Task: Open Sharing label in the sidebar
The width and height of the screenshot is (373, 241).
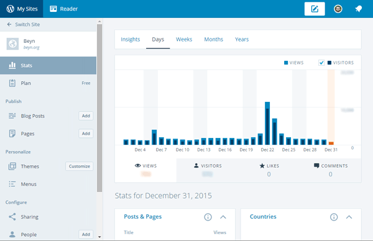Action: click(29, 217)
